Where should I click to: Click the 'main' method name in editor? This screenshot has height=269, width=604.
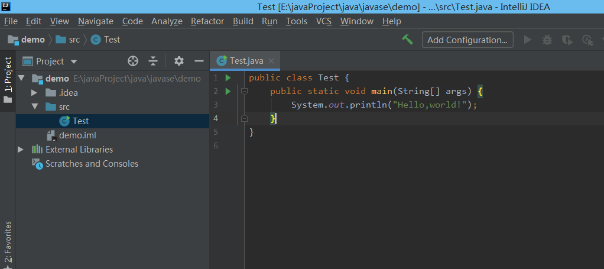(381, 91)
